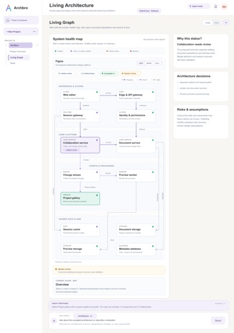This screenshot has width=234, height=333.
Task: Select the Web editor node card
Action: [x=80, y=95]
